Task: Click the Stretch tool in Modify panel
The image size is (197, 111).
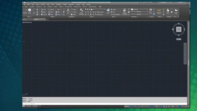Action: click(x=44, y=14)
